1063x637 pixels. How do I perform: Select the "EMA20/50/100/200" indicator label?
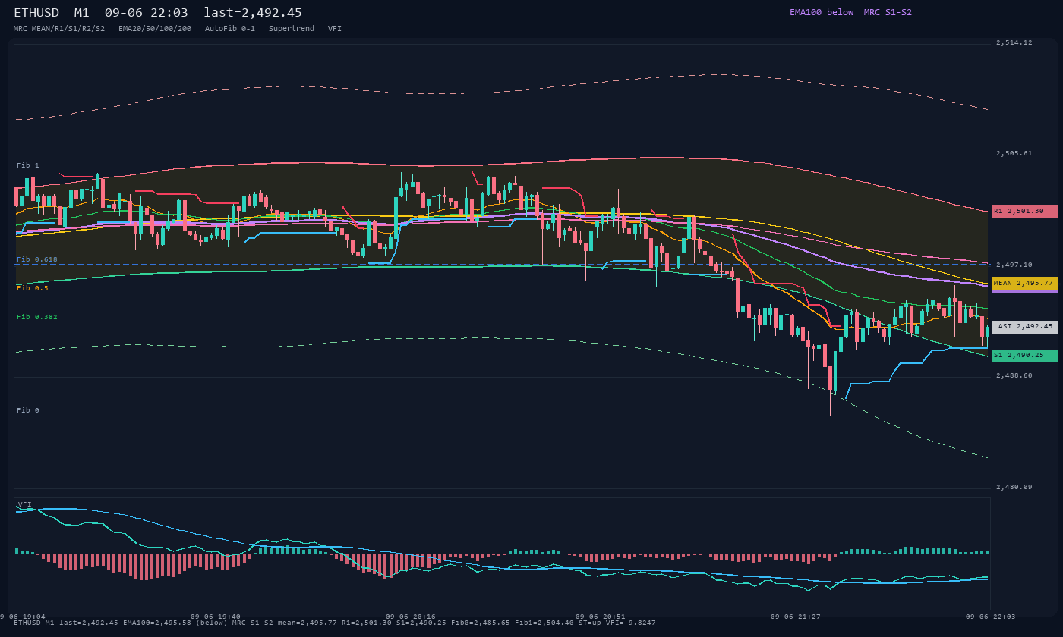[x=155, y=28]
